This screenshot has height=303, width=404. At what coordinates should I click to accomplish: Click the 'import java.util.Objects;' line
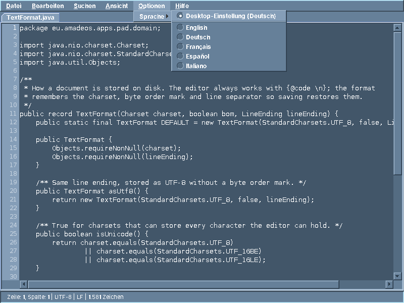[x=70, y=62]
